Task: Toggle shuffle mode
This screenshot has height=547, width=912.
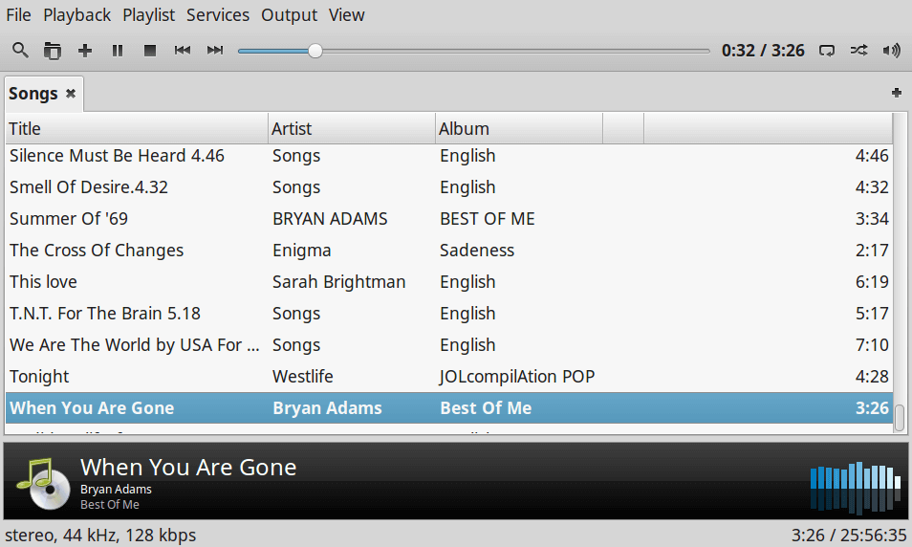Action: (x=859, y=51)
